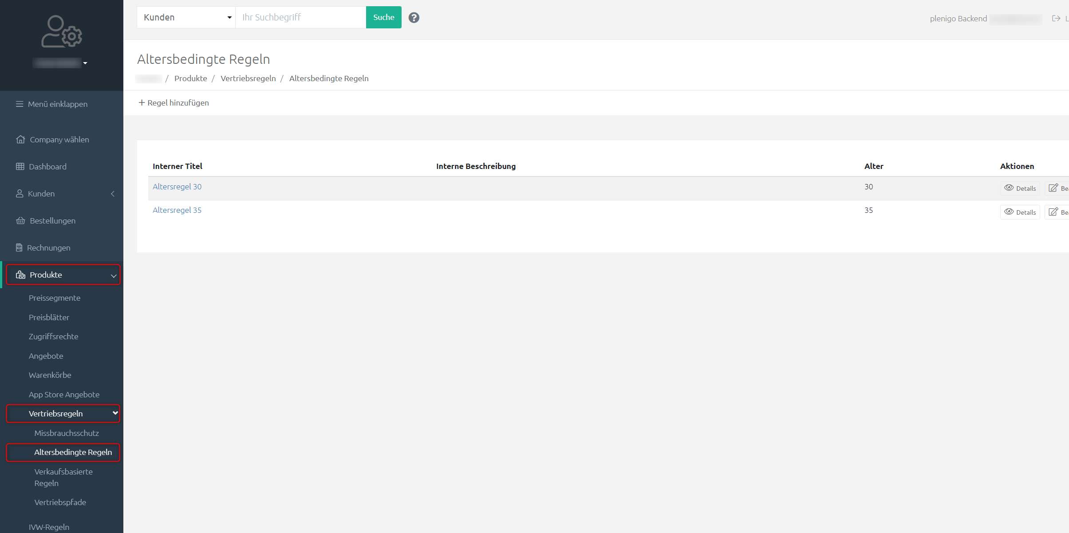The height and width of the screenshot is (533, 1069).
Task: Click the Aktionen column header
Action: coord(1017,166)
